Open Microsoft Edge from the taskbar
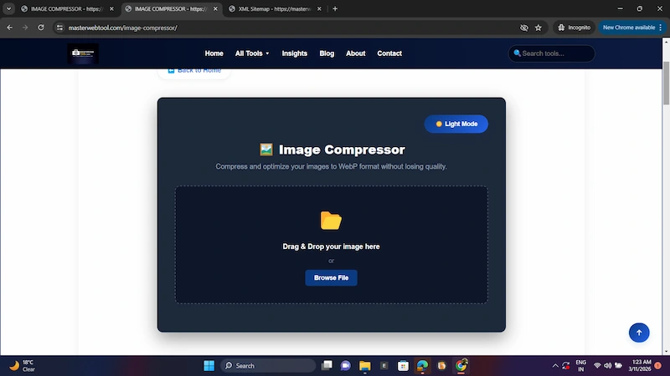Image resolution: width=670 pixels, height=376 pixels. 422,365
